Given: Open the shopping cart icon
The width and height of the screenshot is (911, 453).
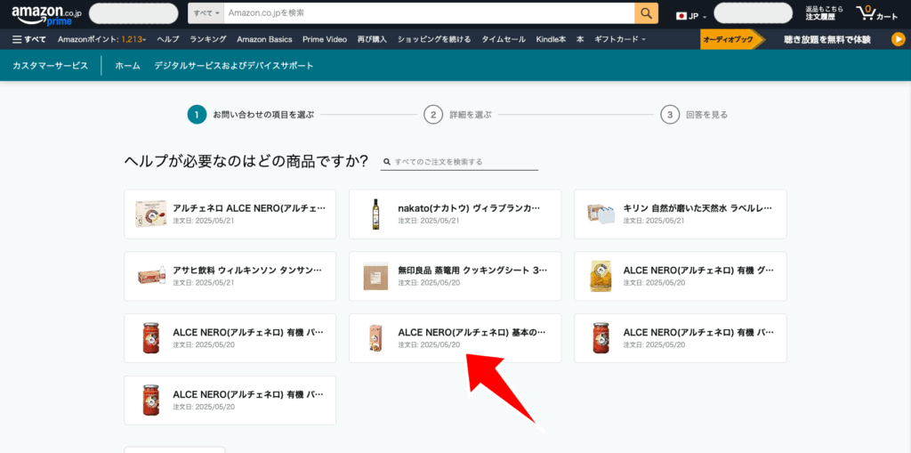Looking at the screenshot, I should [876, 13].
